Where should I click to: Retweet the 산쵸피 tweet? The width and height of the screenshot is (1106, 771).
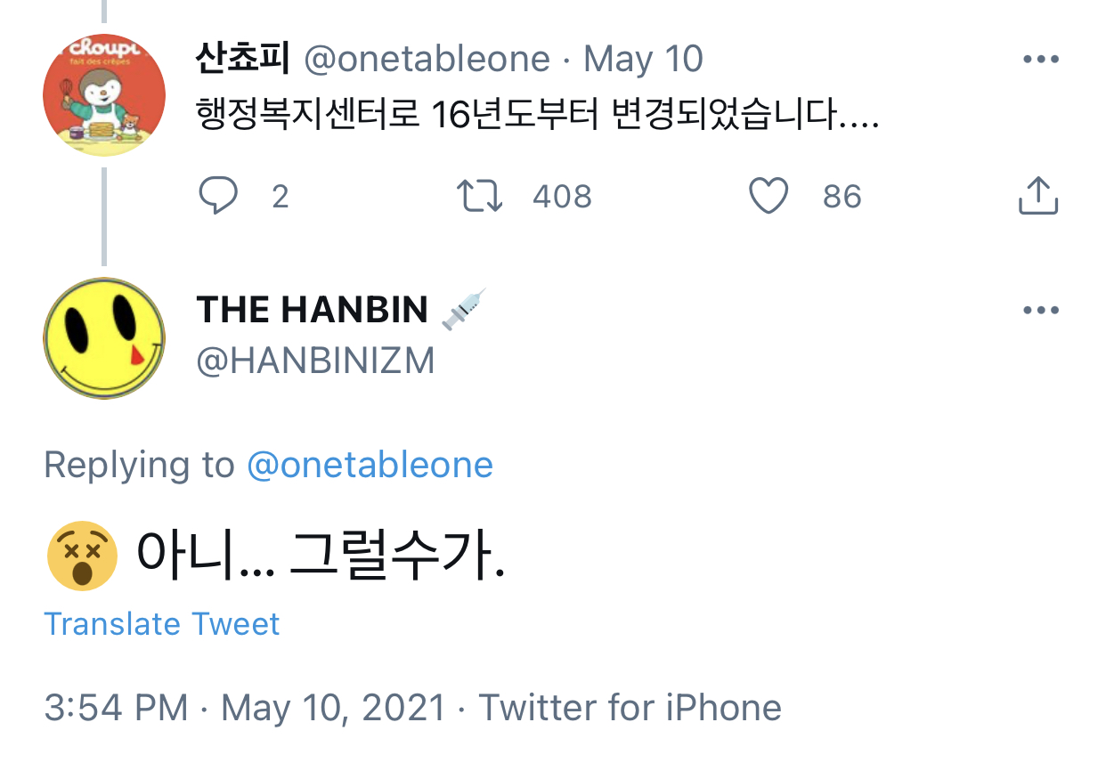click(x=479, y=196)
